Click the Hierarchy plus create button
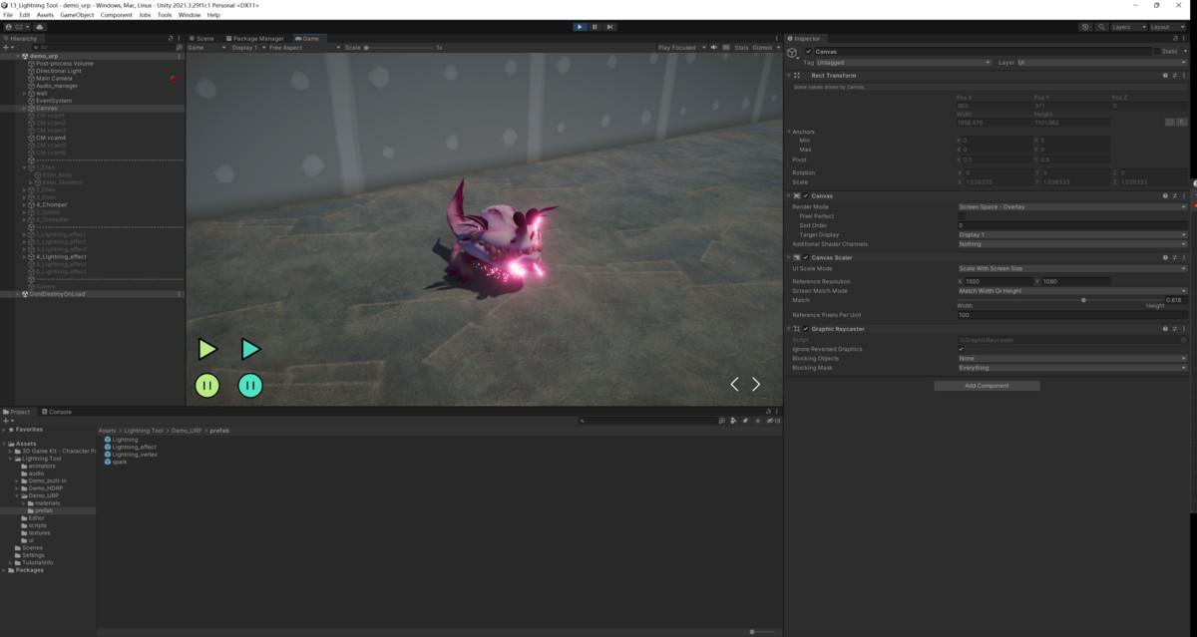Image resolution: width=1197 pixels, height=637 pixels. 6,47
